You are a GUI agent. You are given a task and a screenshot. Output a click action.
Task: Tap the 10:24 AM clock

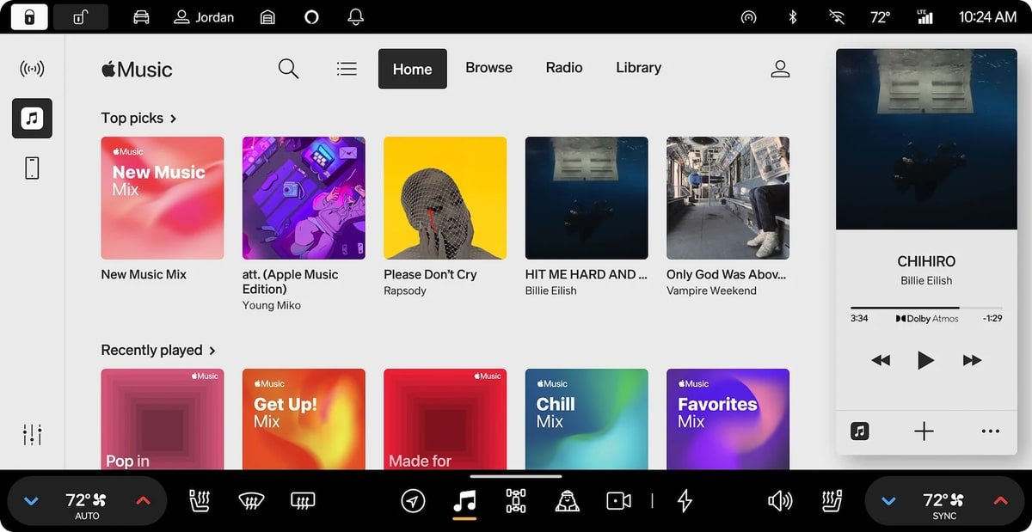[x=987, y=16]
